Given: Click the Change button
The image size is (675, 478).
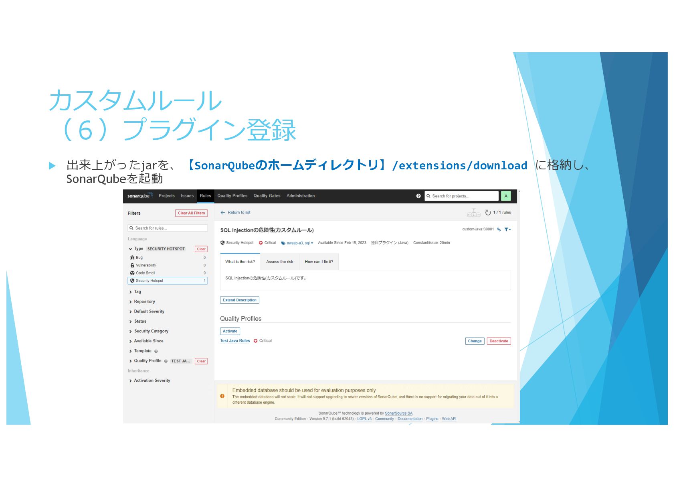Looking at the screenshot, I should (475, 341).
